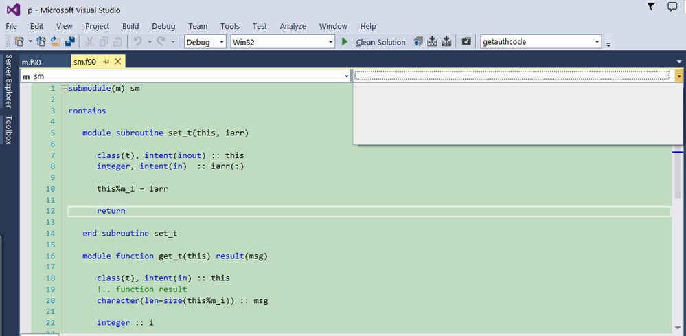Click the Add New Item icon
Image resolution: width=686 pixels, height=336 pixels.
(42, 41)
